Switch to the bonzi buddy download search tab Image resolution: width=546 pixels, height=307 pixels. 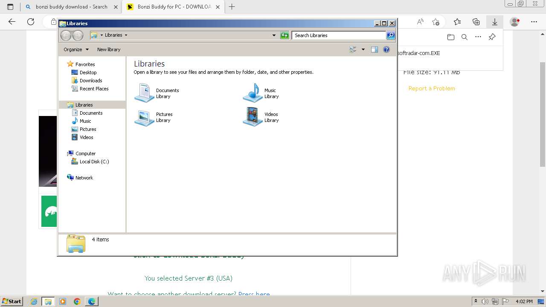pos(71,7)
